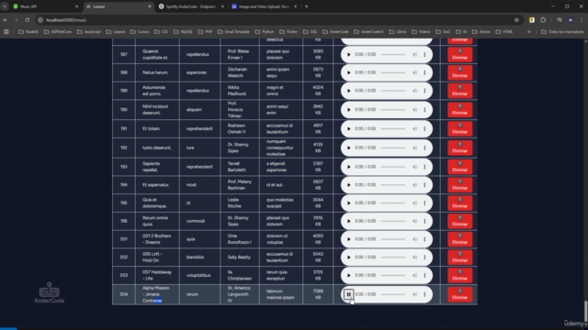This screenshot has height=330, width=588.
Task: Play audio for row 192 Iusto deserunt
Action: pos(349,148)
